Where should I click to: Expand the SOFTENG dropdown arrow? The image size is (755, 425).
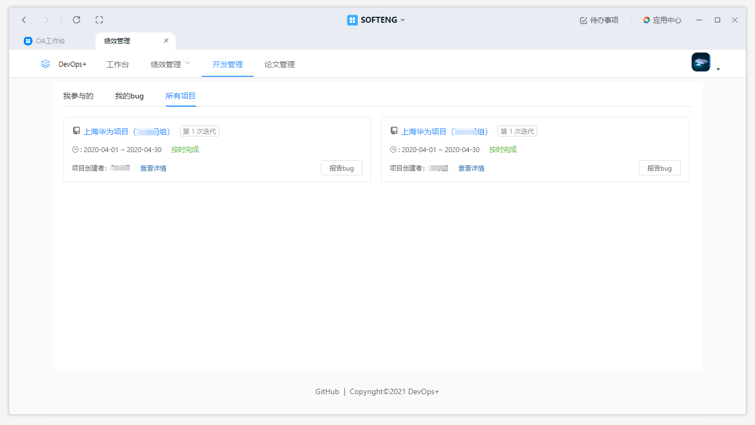click(x=403, y=21)
